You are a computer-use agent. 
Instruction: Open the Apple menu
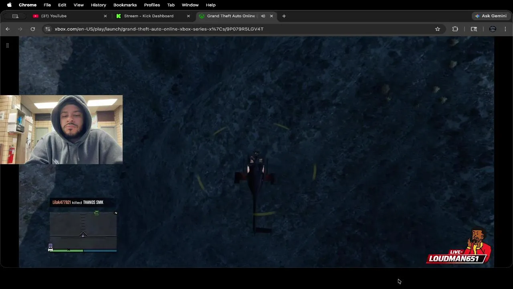point(9,5)
